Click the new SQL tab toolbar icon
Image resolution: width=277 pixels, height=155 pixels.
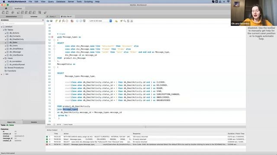(3, 12)
